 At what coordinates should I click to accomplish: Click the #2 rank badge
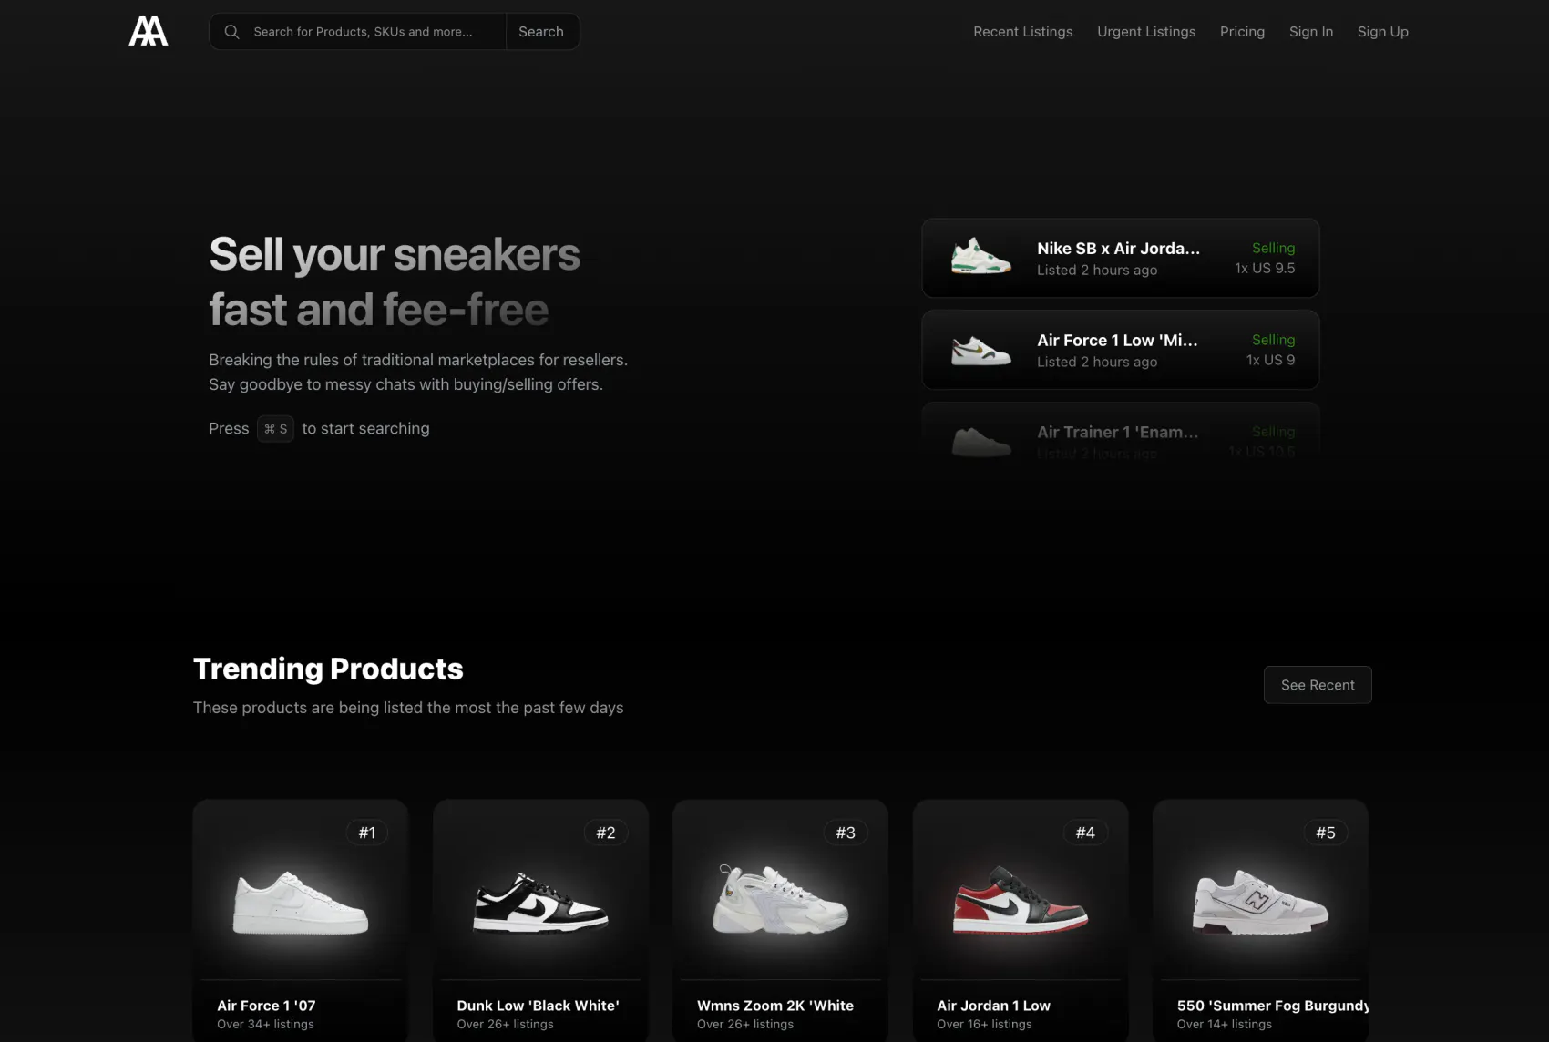tap(606, 833)
